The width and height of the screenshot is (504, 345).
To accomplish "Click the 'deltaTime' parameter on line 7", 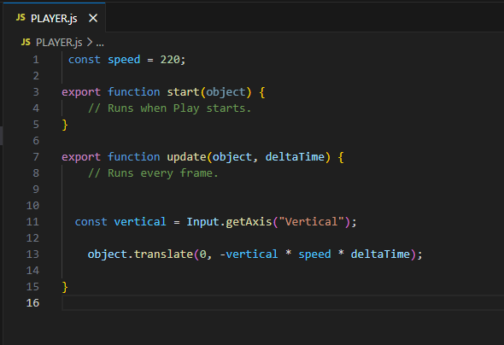I will (x=295, y=157).
